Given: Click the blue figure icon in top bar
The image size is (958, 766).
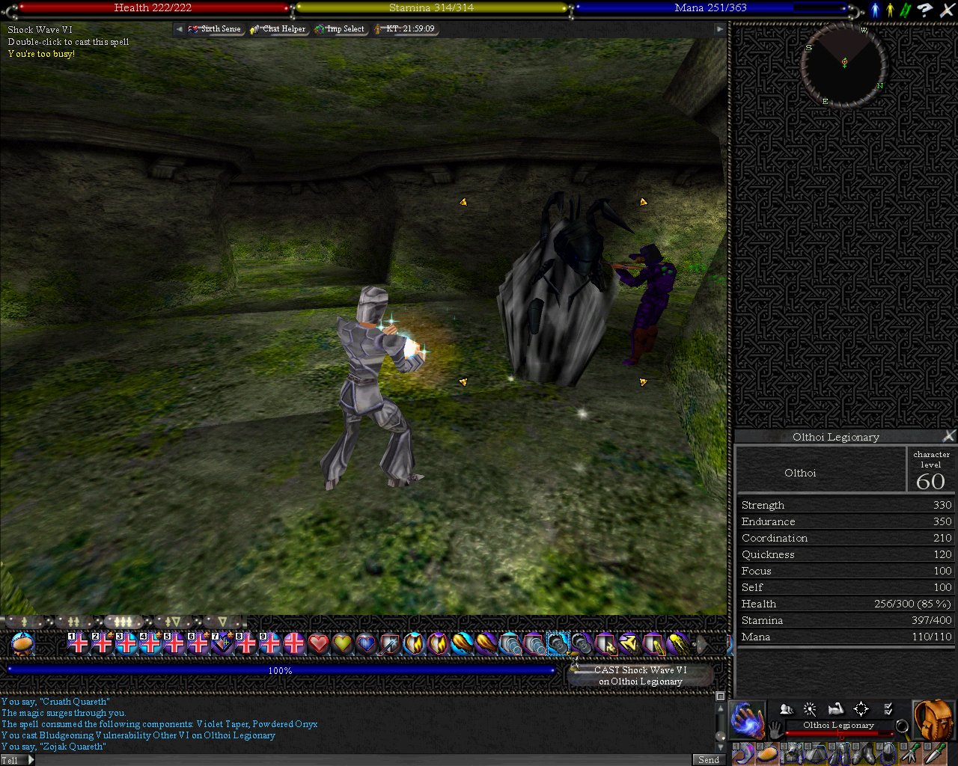Looking at the screenshot, I should (875, 10).
